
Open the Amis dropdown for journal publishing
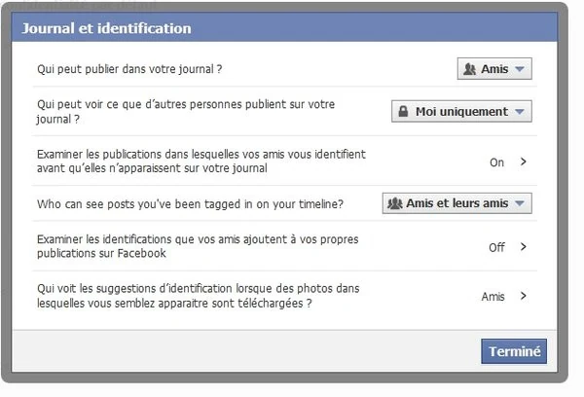tap(494, 68)
